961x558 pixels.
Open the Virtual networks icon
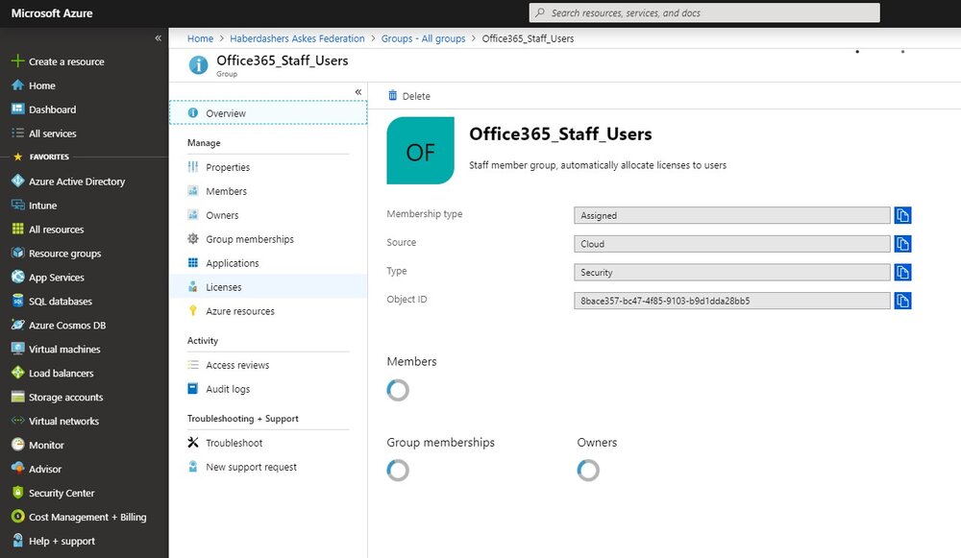17,421
